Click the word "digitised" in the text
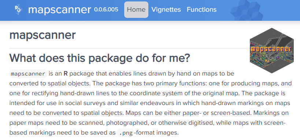 pos(200,123)
